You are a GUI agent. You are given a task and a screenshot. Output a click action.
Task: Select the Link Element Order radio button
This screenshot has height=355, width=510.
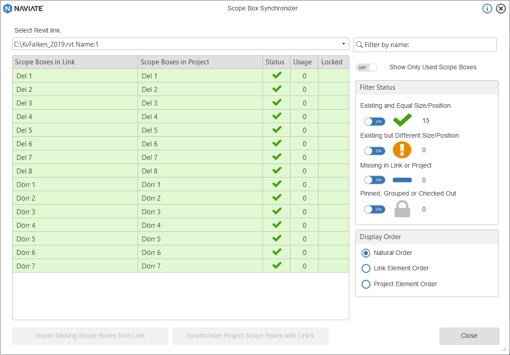point(366,269)
